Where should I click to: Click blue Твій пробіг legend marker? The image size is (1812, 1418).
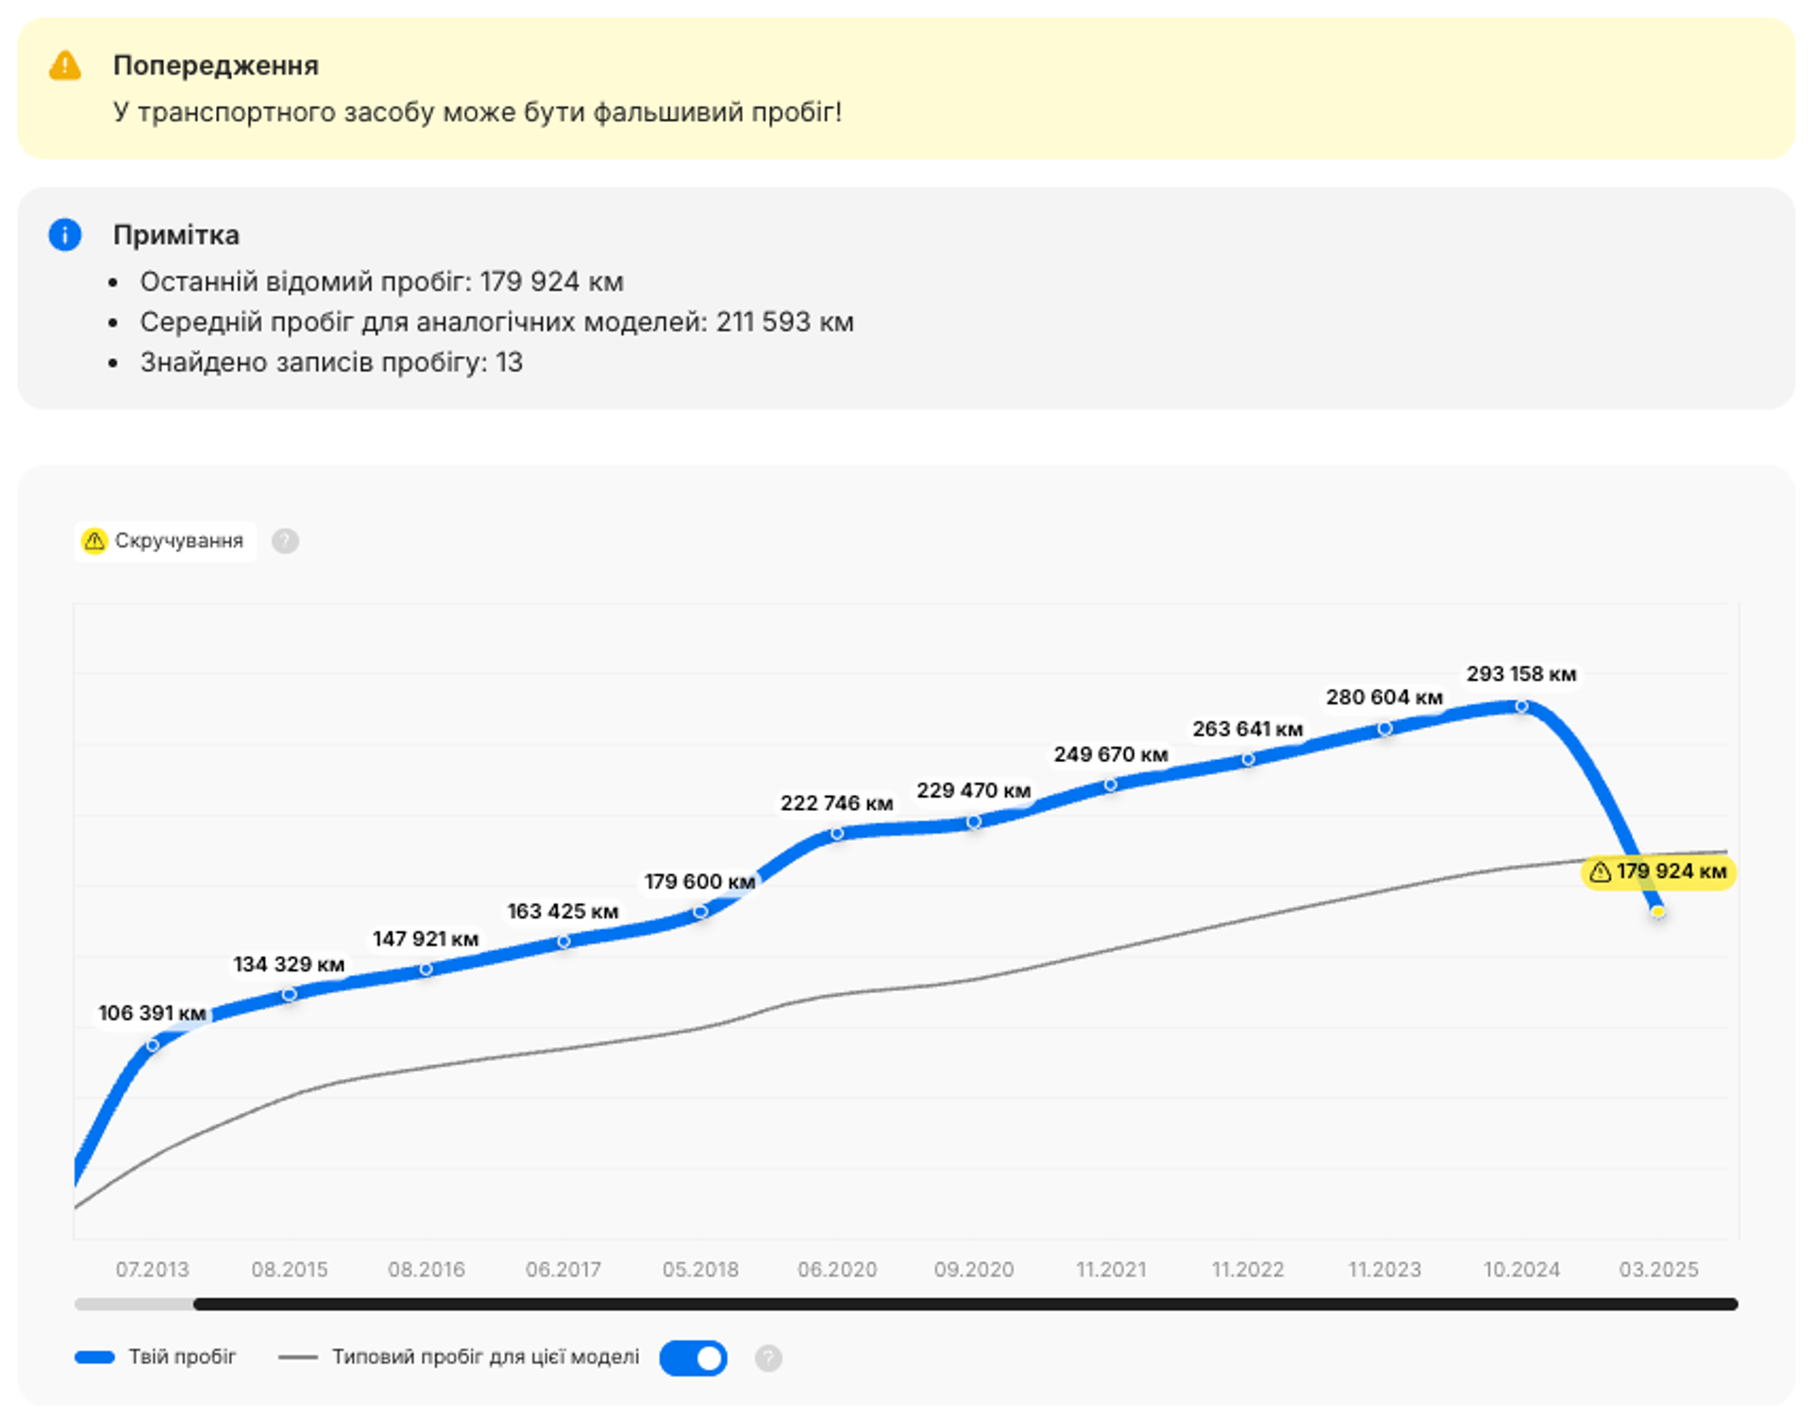pyautogui.click(x=94, y=1358)
